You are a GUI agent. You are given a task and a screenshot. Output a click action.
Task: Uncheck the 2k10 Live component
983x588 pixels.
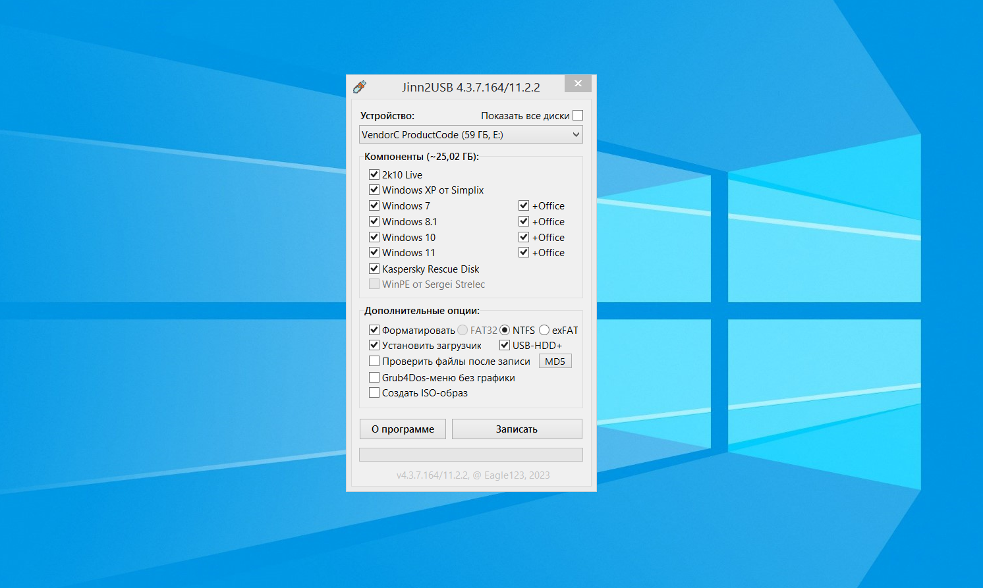click(374, 174)
